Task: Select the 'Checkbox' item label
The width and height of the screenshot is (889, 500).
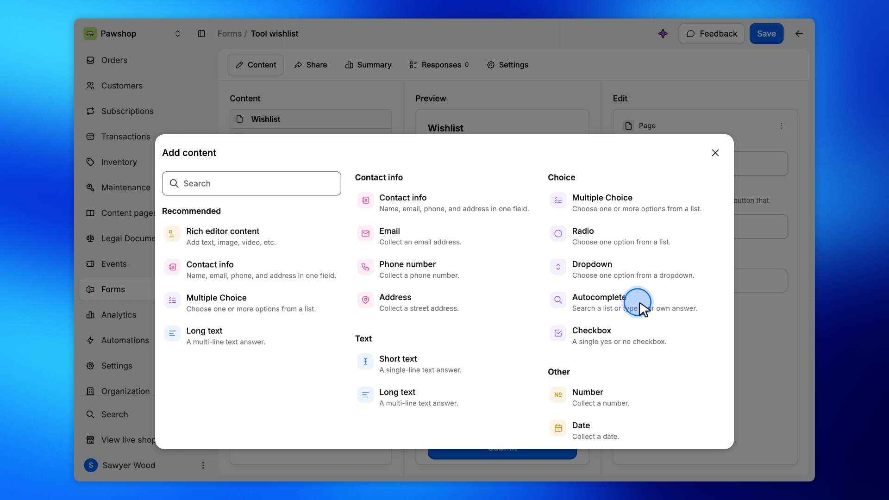Action: click(591, 331)
